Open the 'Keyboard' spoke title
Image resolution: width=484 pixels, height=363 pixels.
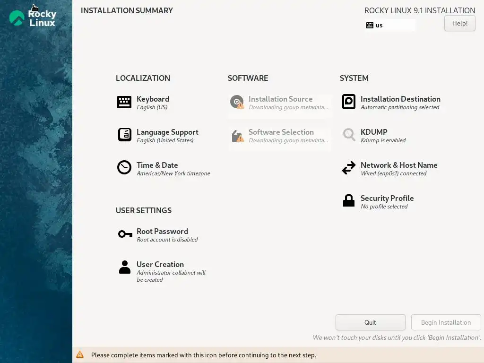point(153,99)
